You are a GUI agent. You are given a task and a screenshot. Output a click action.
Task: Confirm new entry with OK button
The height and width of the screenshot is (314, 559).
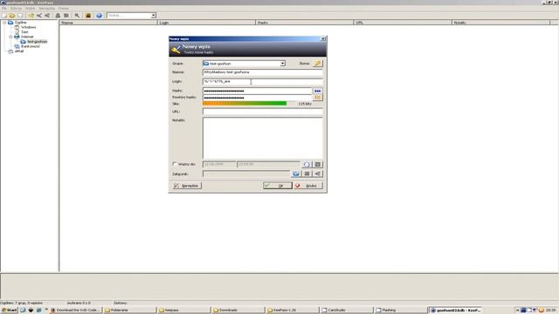pyautogui.click(x=278, y=186)
